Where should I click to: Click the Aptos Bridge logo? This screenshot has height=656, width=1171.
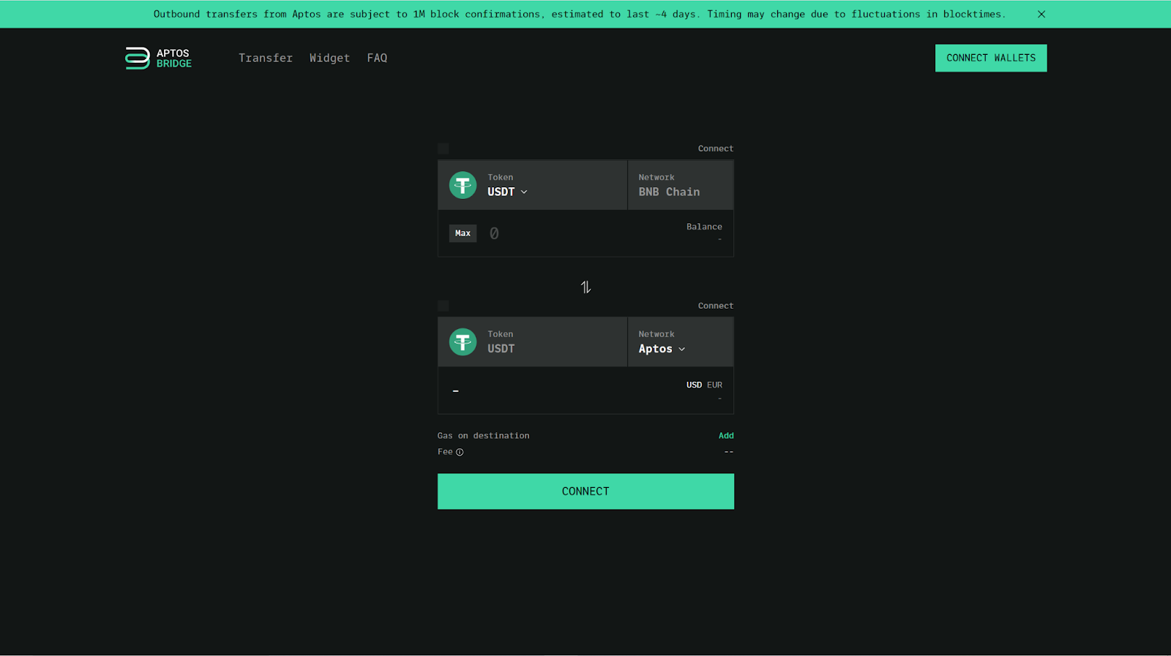(x=158, y=59)
